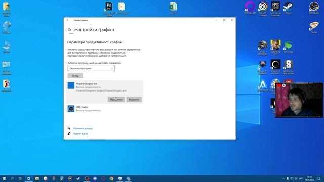This screenshot has width=324, height=182.
Task: Launch the Cyberpunk 2077 desktop shortcut
Action: click(x=275, y=48)
